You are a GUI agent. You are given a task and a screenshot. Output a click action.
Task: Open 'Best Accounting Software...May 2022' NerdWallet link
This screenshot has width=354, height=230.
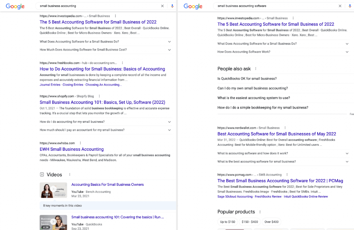[276, 134]
